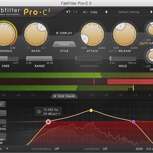
Task: Go to the previous preset arrow
Action: [106, 12]
